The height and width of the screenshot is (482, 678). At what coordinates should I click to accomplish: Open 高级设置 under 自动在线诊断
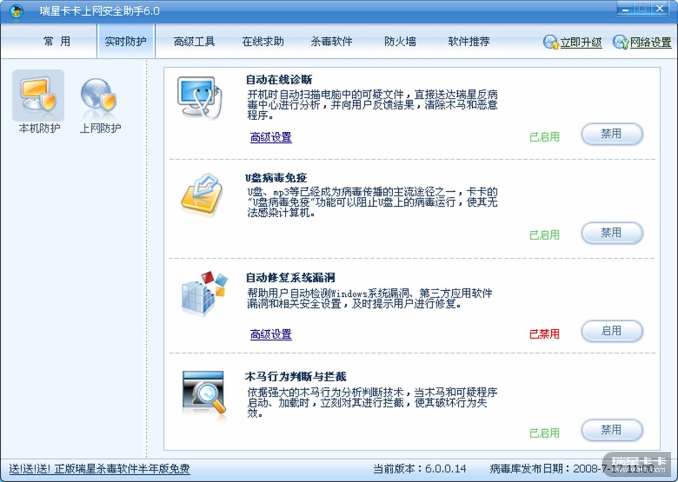tap(271, 137)
